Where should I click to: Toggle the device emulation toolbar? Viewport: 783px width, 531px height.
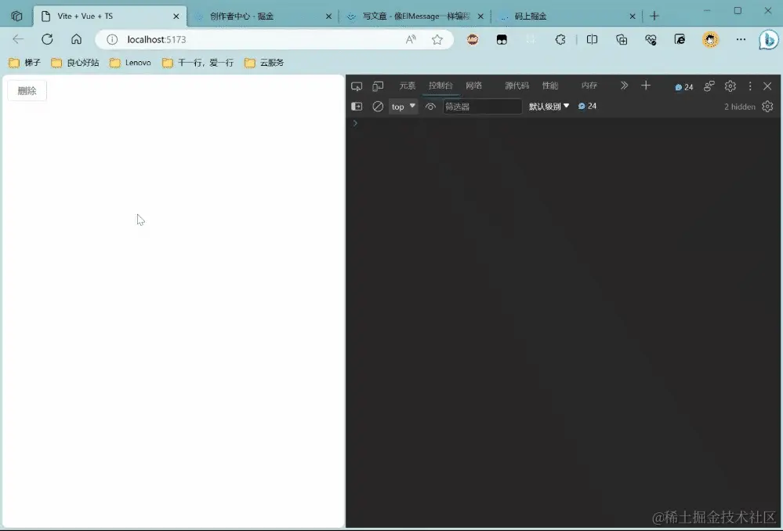(378, 86)
